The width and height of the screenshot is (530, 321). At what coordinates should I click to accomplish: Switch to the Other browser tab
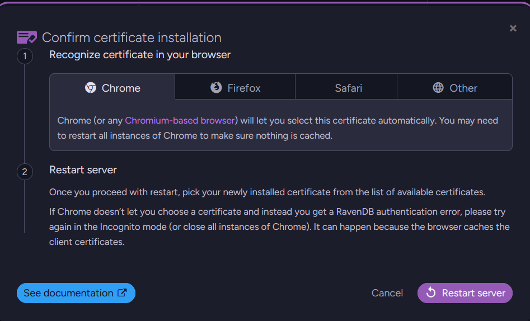[454, 88]
